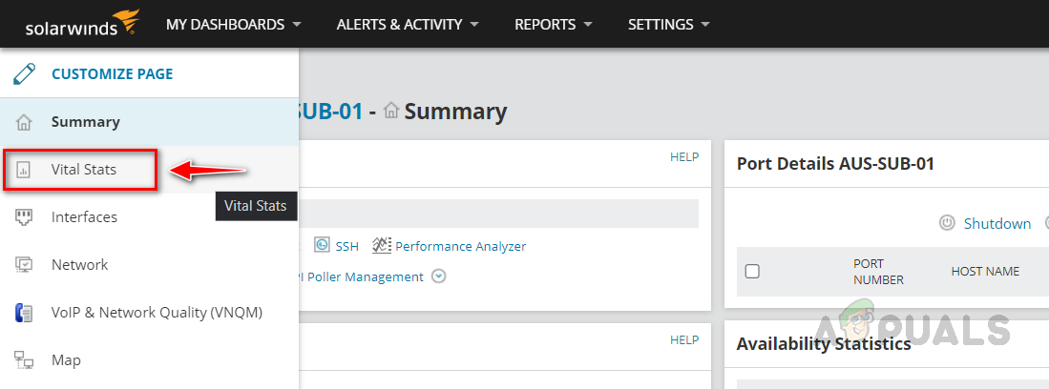Toggle the select-all ports checkbox
The image size is (1049, 389).
tap(752, 272)
